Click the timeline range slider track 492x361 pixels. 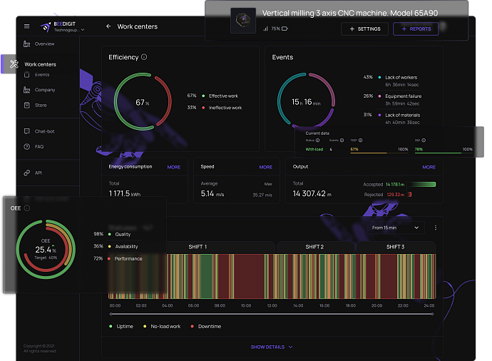point(271,314)
